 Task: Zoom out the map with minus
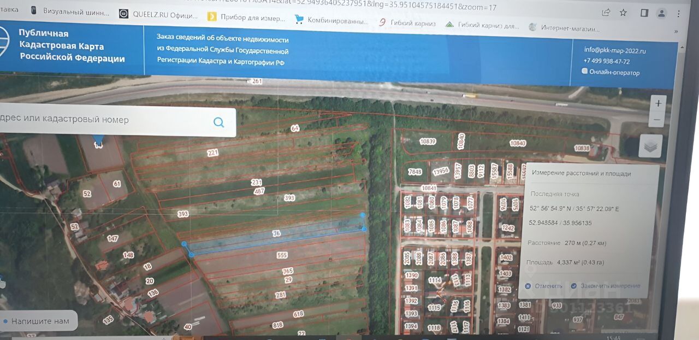pos(657,120)
